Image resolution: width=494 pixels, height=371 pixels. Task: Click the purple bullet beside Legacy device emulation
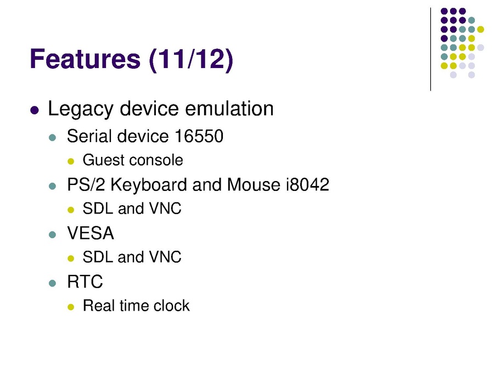point(35,110)
